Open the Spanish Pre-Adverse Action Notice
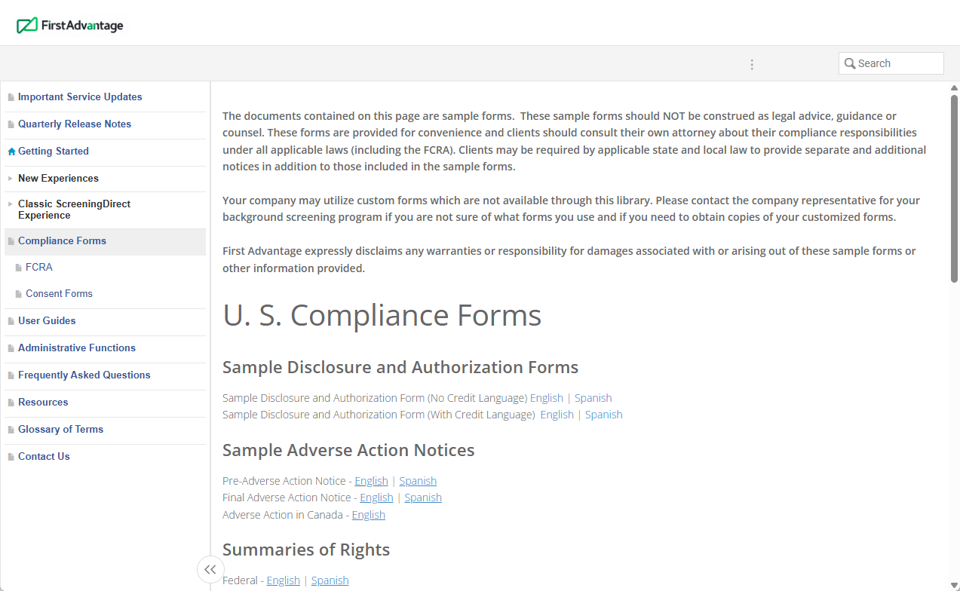Viewport: 960px width, 591px height. [x=418, y=480]
